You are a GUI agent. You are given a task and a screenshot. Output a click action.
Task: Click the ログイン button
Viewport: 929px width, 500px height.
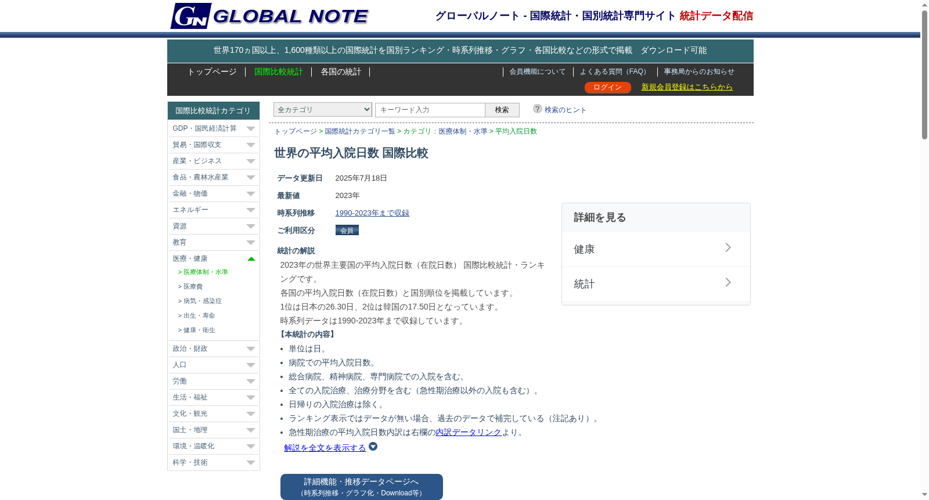pyautogui.click(x=607, y=87)
